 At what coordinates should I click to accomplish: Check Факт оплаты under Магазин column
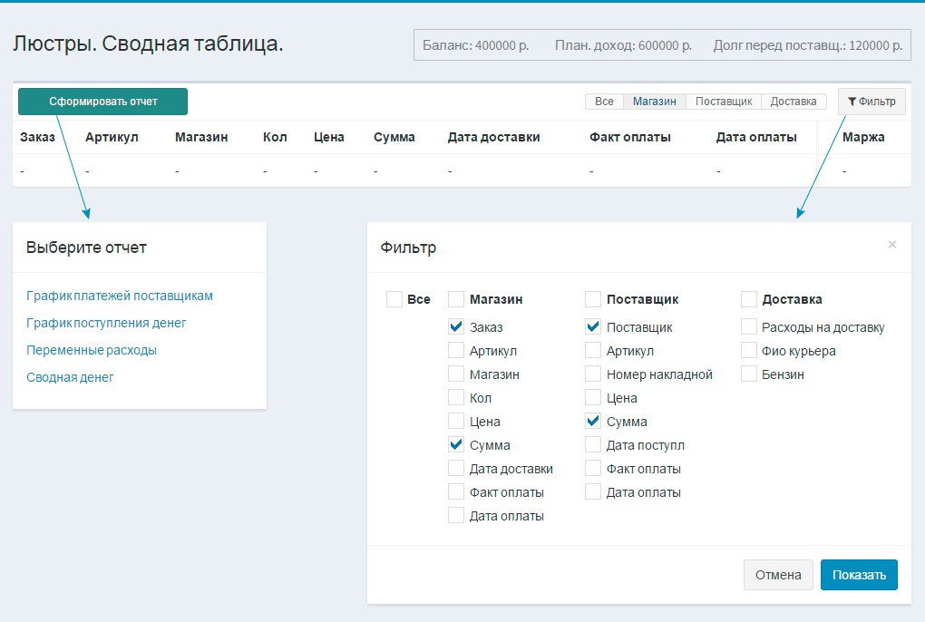(x=456, y=491)
